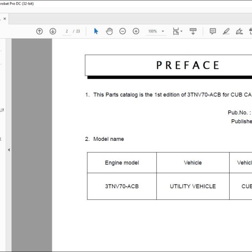Click the current page number field
This screenshot has width=252, height=252.
67,31
